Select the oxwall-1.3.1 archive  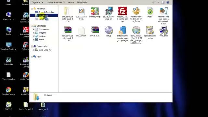click(95, 30)
